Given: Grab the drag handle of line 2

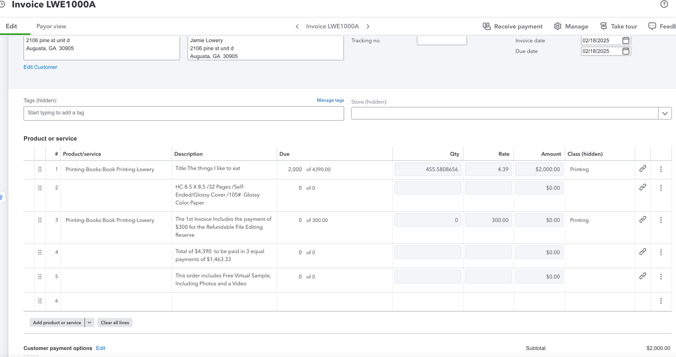Looking at the screenshot, I should click(x=40, y=188).
